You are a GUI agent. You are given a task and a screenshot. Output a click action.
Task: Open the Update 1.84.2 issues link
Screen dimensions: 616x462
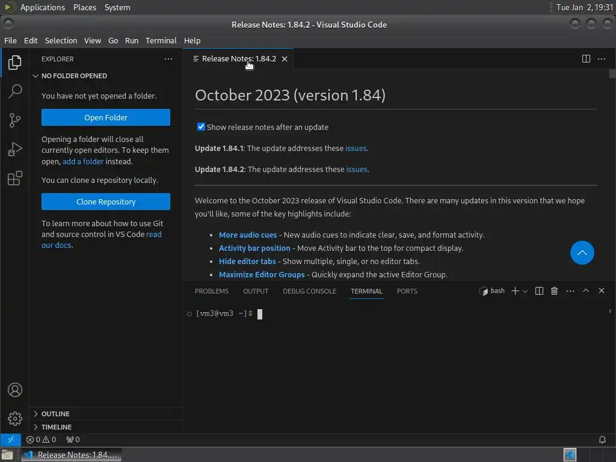[357, 169]
